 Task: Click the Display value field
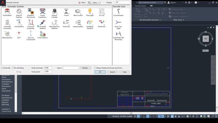[123, 2]
